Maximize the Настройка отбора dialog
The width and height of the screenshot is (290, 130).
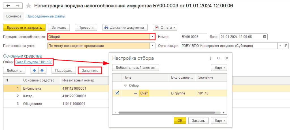(x=219, y=58)
